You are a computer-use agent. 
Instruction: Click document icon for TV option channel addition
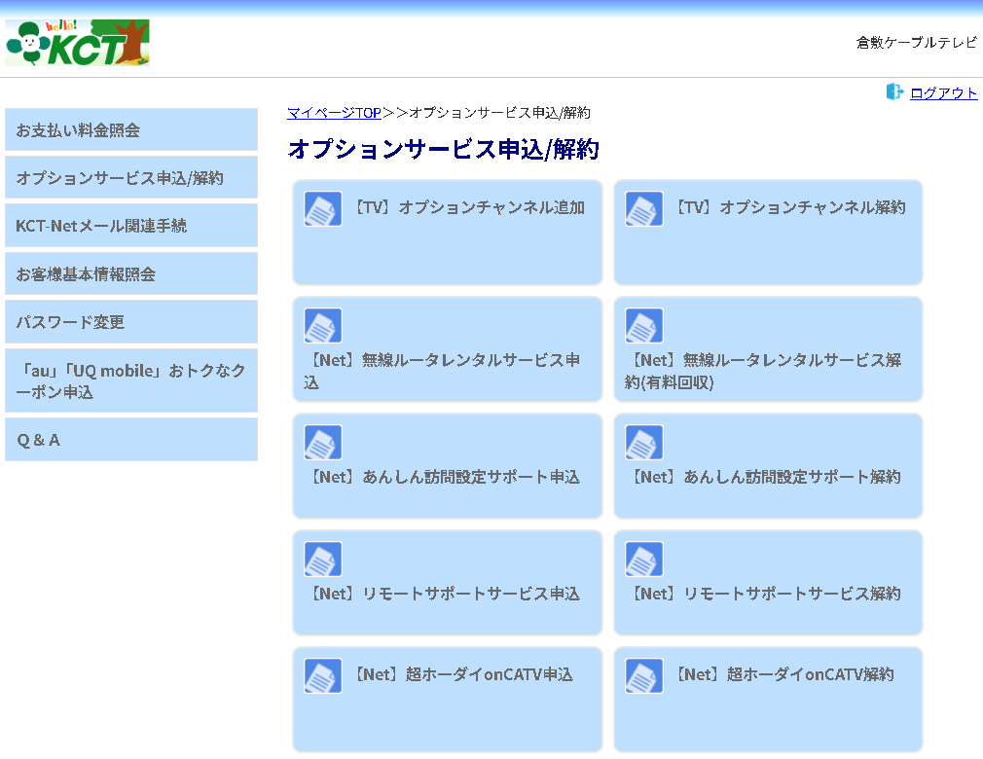(x=323, y=209)
